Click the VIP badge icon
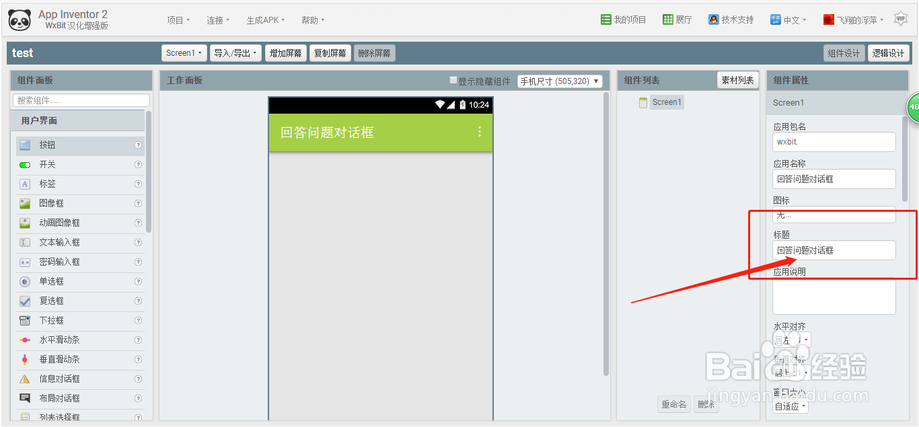Screen dimensions: 919x427 [x=902, y=19]
